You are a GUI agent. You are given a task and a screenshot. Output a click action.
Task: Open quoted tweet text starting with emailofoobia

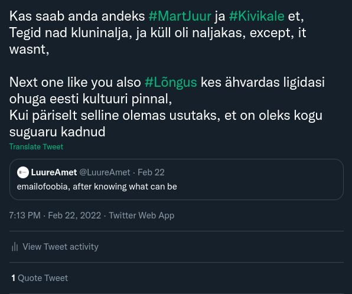point(97,187)
